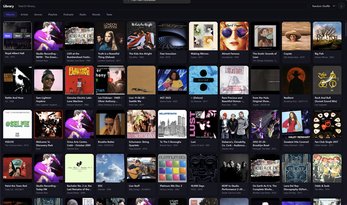
Task: Click 'Studio Recording - Today FM' title
Action: pos(46,188)
